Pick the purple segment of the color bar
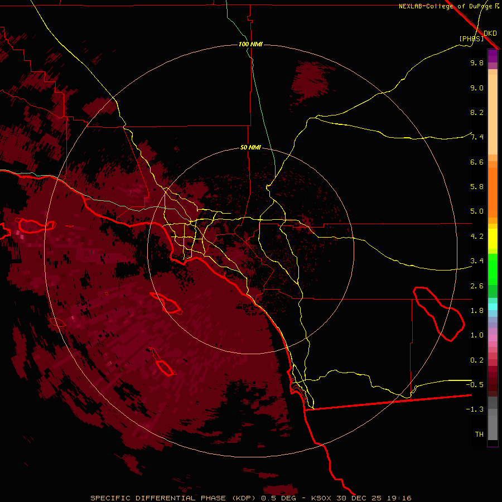Image resolution: width=502 pixels, height=502 pixels. tap(493, 56)
